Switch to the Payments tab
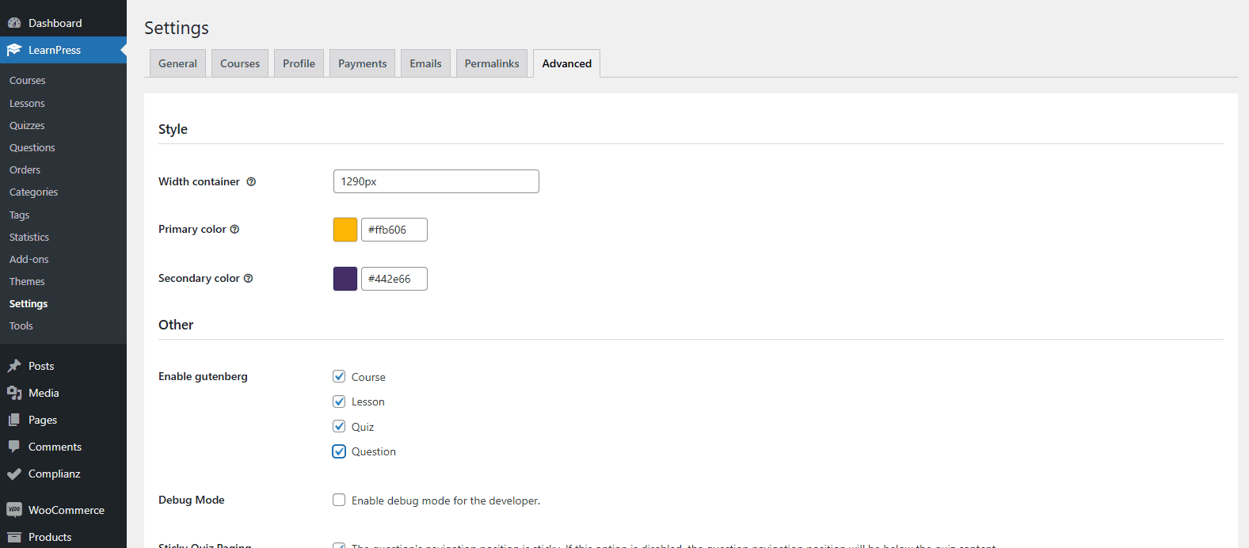Screen dimensions: 1249x548 tap(362, 63)
